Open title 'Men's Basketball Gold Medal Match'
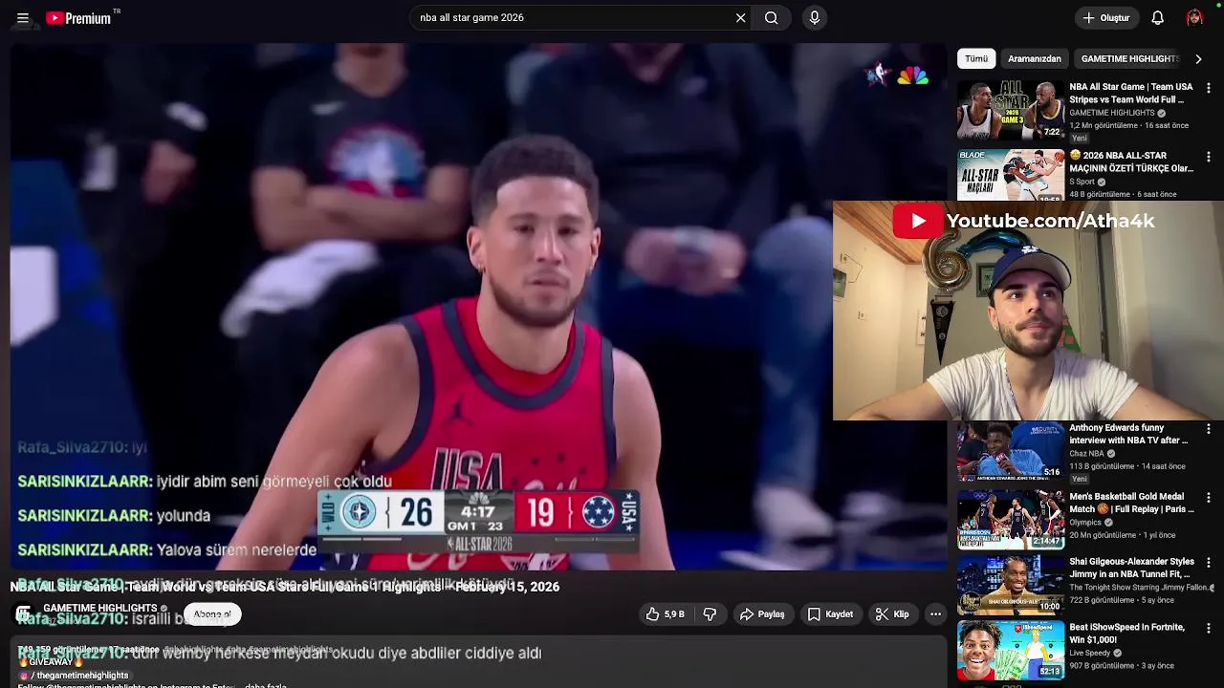1224x688 pixels. tap(1131, 503)
